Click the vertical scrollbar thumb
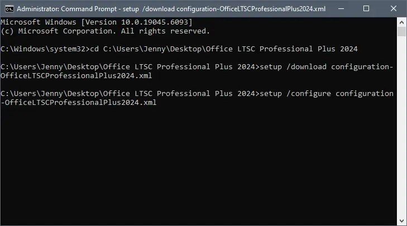This screenshot has height=226, width=407. (401, 32)
